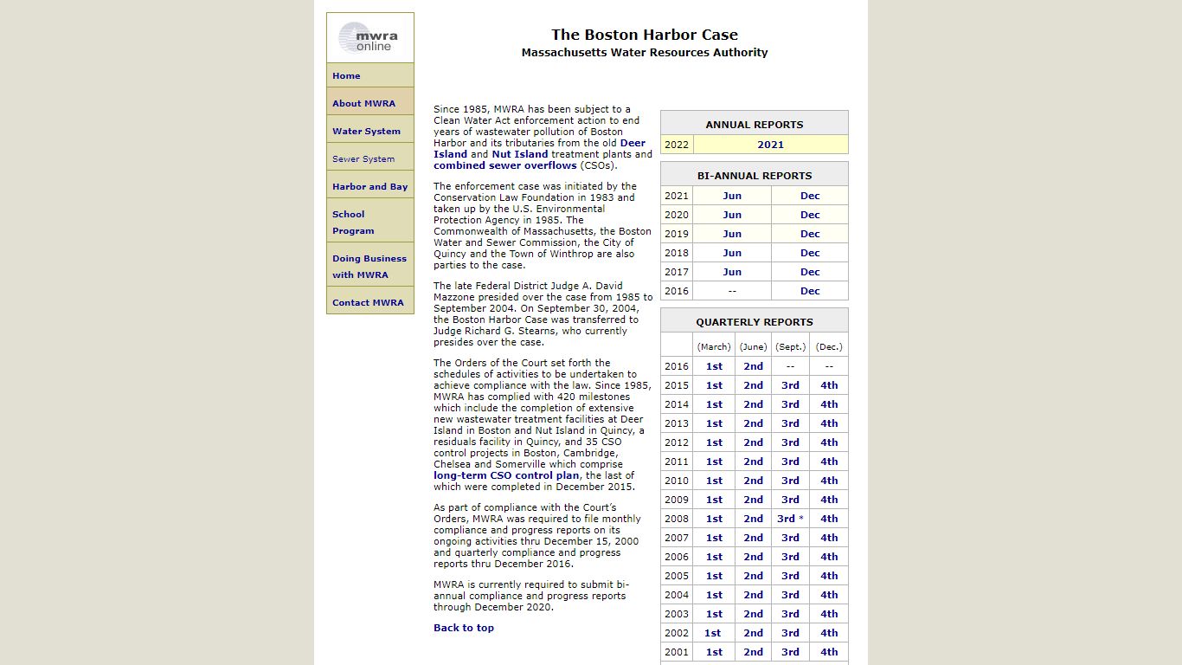Click the MWRA Online logo
This screenshot has height=665, width=1182.
click(369, 37)
